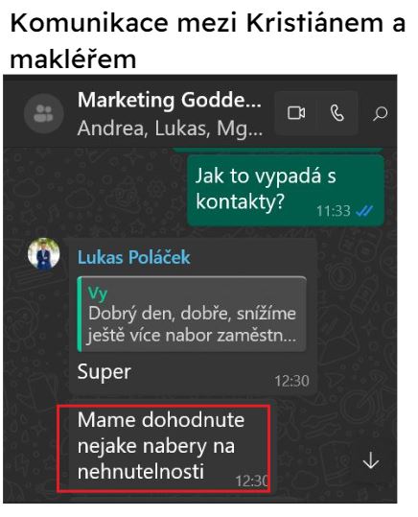Click Lukas Poláček's profile photo

pos(44,254)
